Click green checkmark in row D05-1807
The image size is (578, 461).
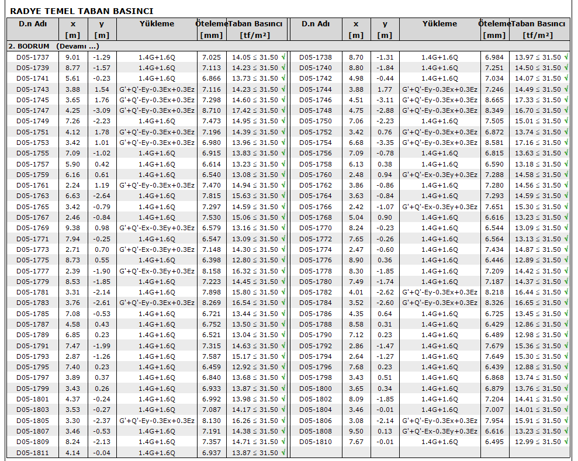click(x=283, y=431)
